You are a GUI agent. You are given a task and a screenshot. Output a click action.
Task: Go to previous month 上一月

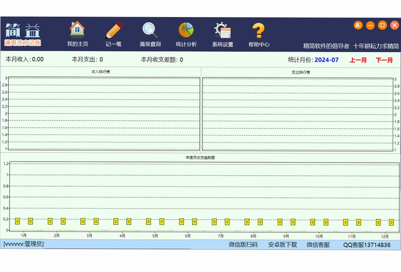(x=358, y=60)
